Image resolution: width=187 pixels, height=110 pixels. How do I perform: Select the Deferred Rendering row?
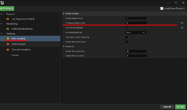[30, 29]
